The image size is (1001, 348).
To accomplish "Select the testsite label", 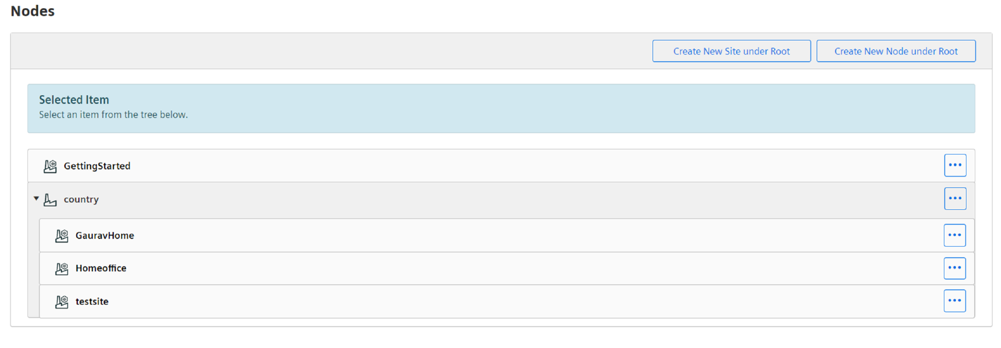I will [92, 301].
